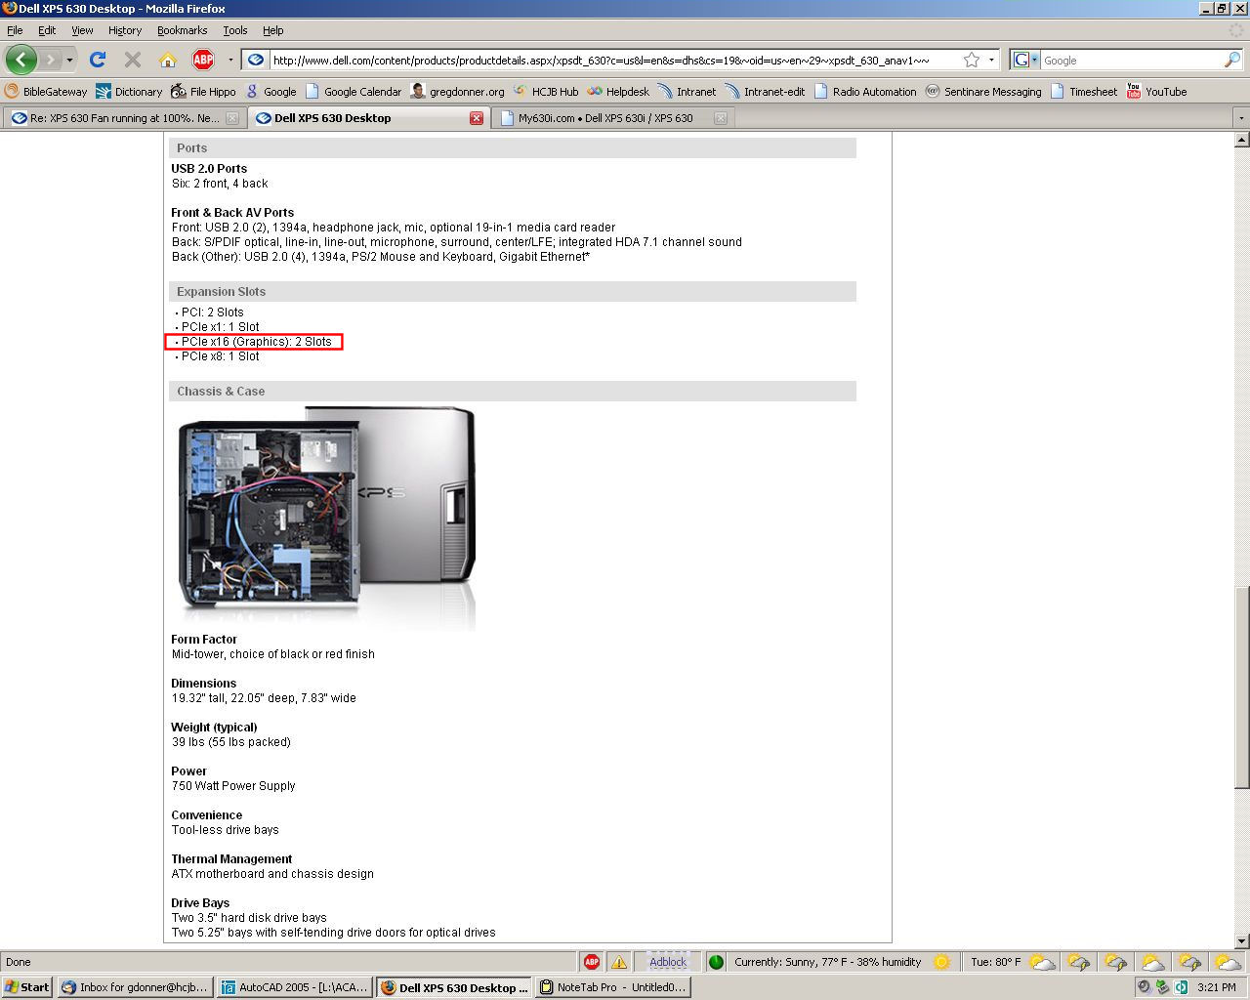Open the BibleGateway bookmark

click(46, 91)
